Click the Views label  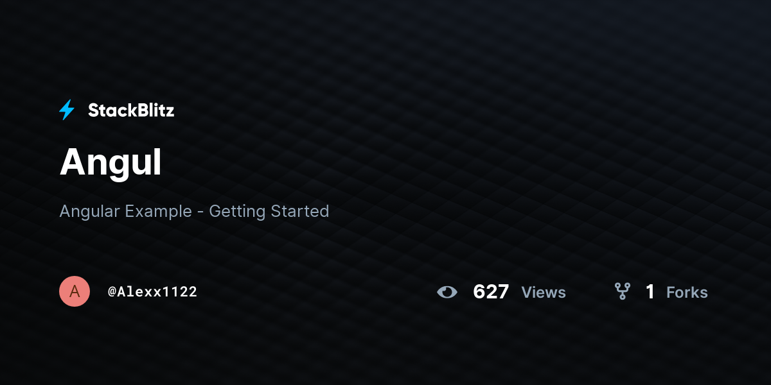pyautogui.click(x=544, y=293)
